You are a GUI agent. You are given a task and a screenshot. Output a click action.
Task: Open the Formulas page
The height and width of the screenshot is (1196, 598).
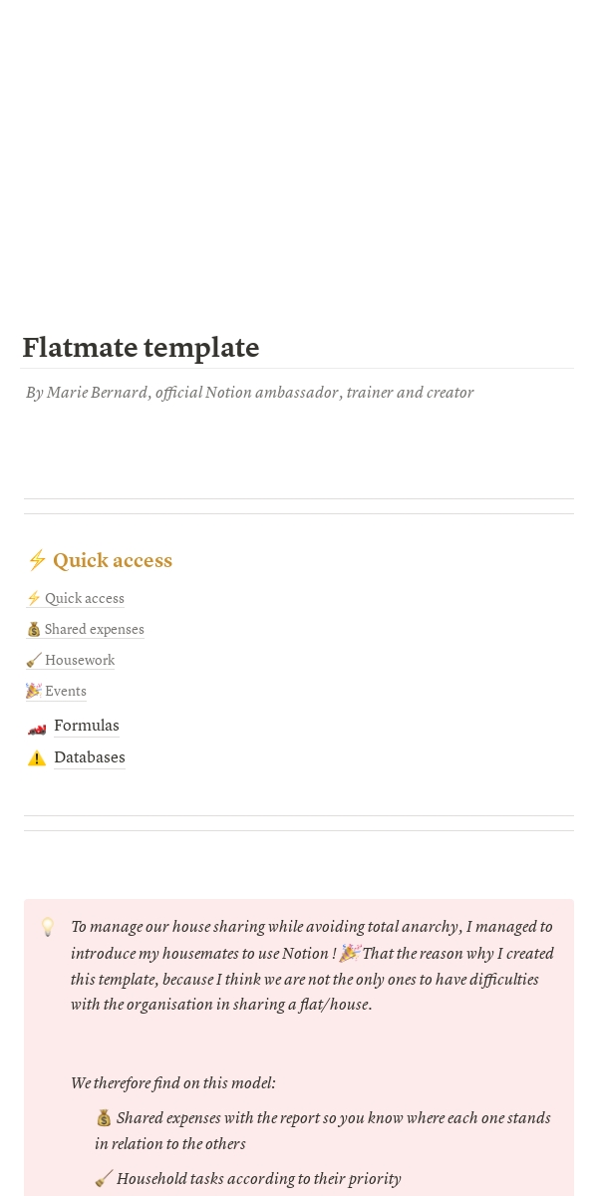[87, 726]
